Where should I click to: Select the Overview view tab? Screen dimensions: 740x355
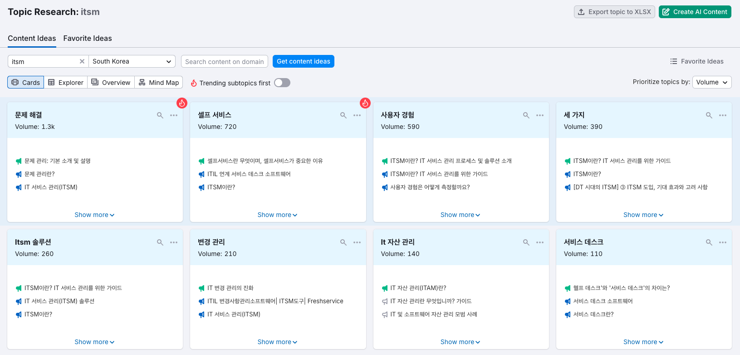111,82
